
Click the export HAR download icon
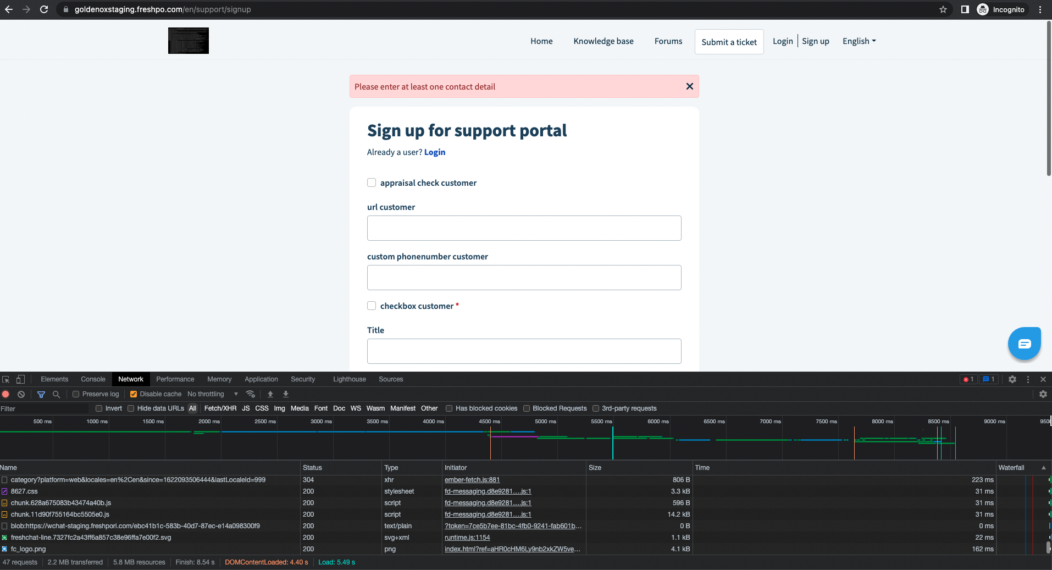point(286,394)
